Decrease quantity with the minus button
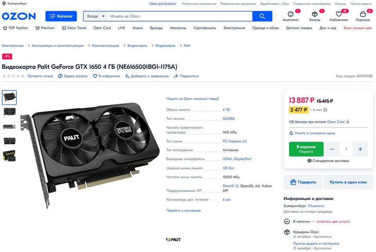 coord(332,149)
